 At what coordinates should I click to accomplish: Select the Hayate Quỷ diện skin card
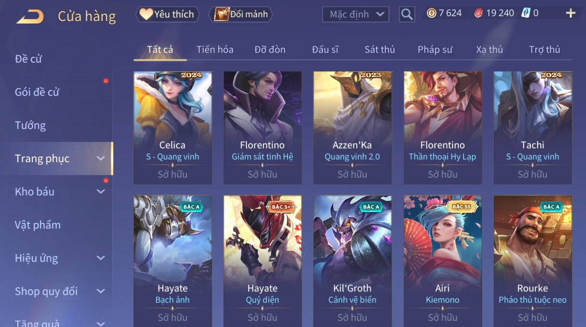(x=262, y=261)
